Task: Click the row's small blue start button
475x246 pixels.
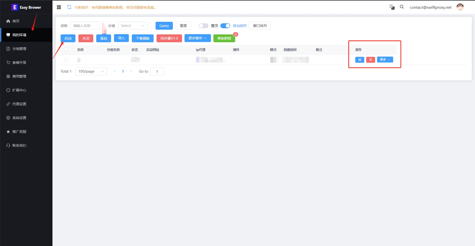Action: point(360,60)
